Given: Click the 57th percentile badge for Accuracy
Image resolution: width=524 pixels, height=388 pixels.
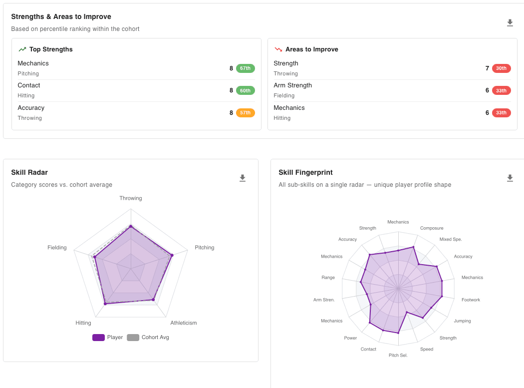Looking at the screenshot, I should coord(245,112).
